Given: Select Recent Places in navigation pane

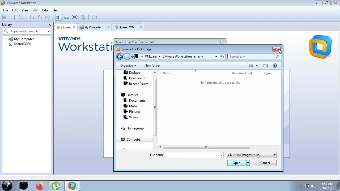Looking at the screenshot, I should (139, 84).
